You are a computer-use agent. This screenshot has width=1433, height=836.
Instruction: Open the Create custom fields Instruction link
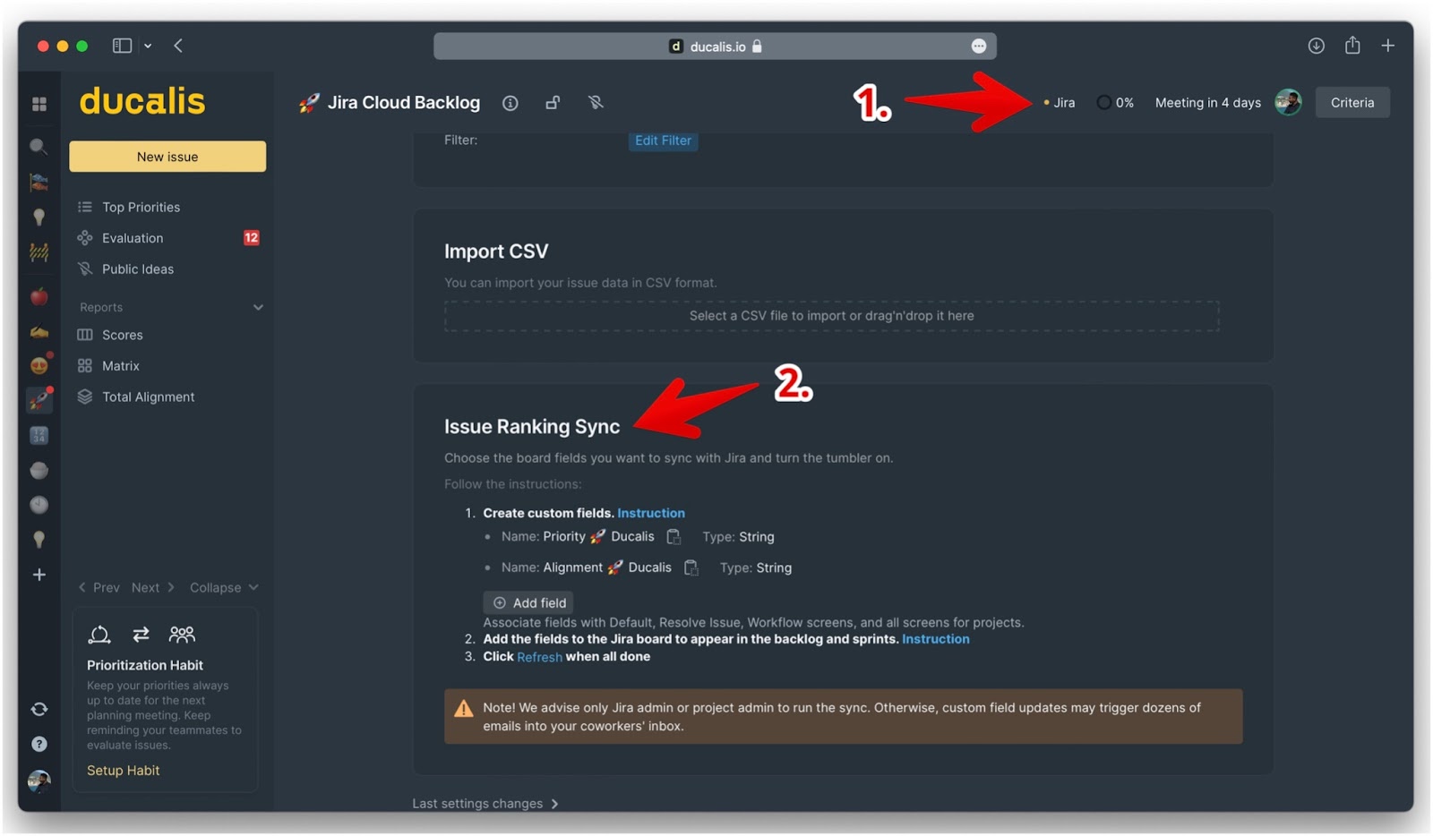651,513
